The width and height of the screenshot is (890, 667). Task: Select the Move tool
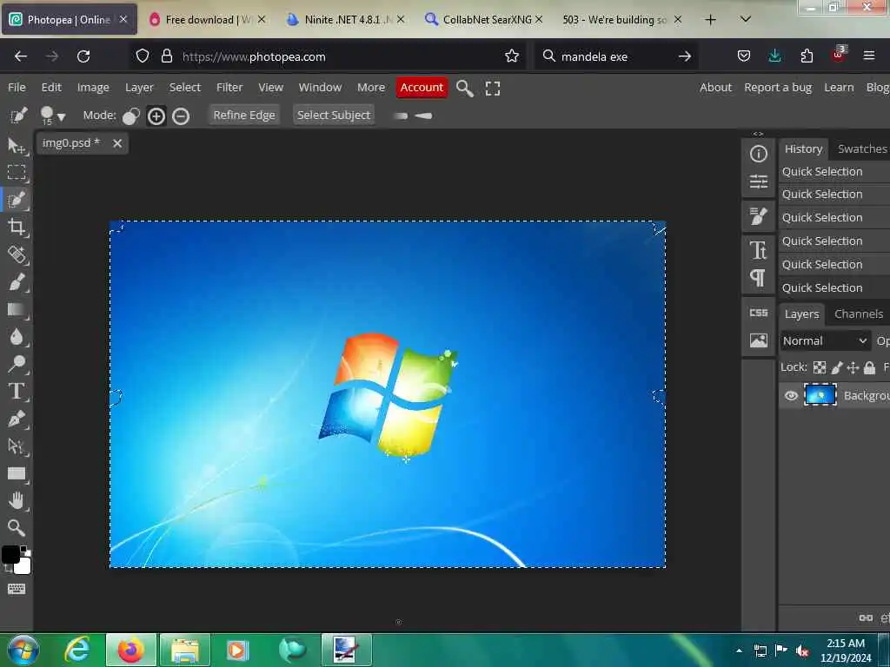point(17,146)
